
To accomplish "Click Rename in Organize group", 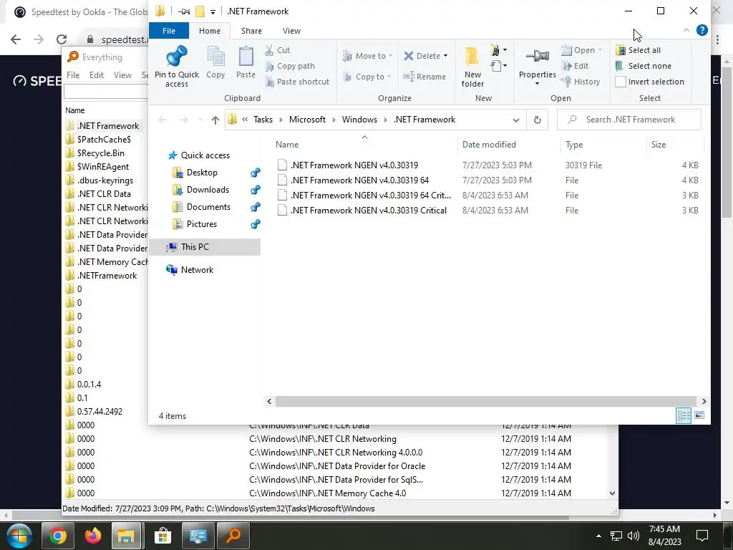I will tap(424, 77).
